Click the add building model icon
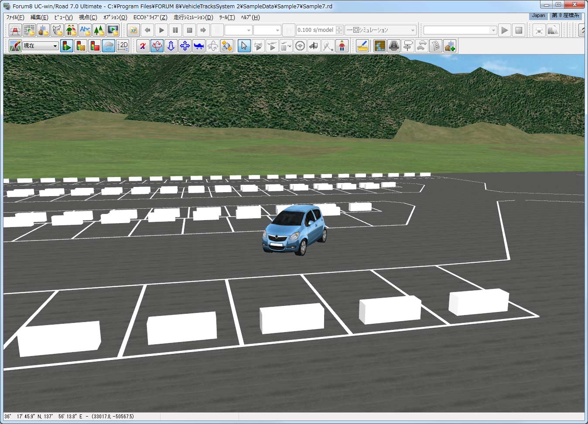Image resolution: width=588 pixels, height=424 pixels. coord(450,46)
